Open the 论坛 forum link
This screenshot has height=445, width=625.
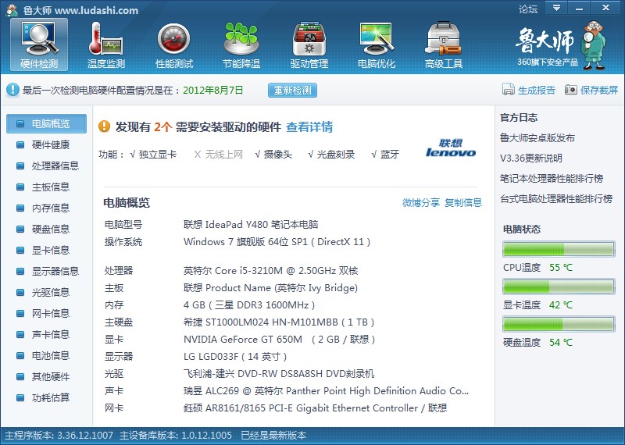(x=528, y=9)
